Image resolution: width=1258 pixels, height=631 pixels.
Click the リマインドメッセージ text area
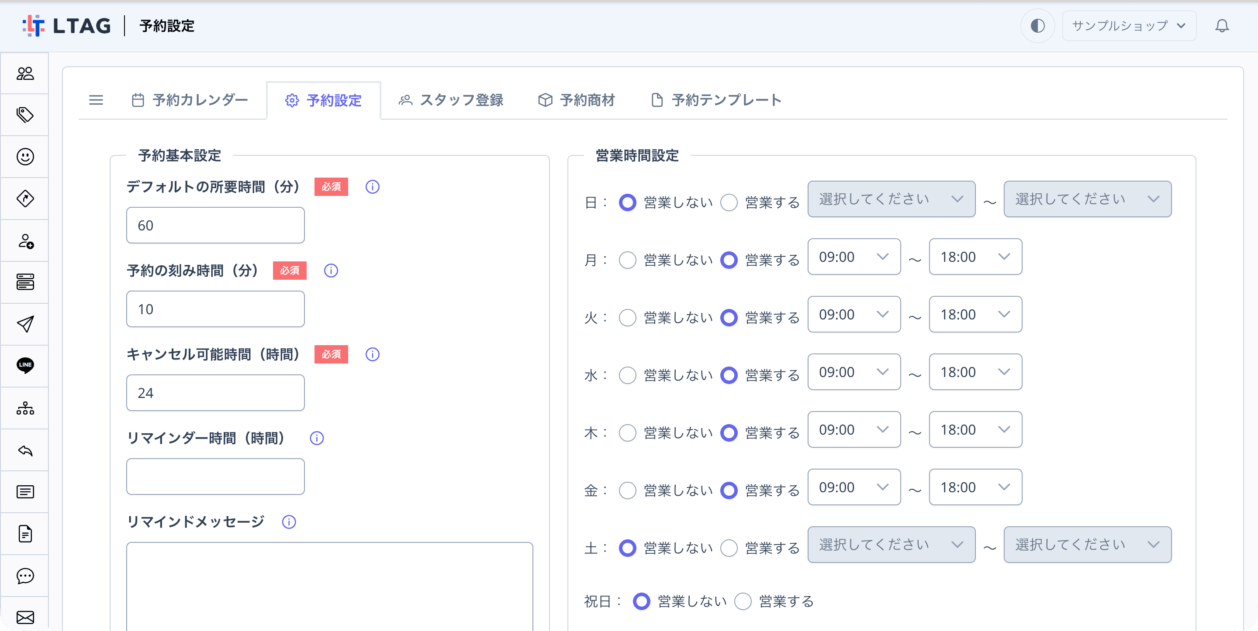coord(330,586)
